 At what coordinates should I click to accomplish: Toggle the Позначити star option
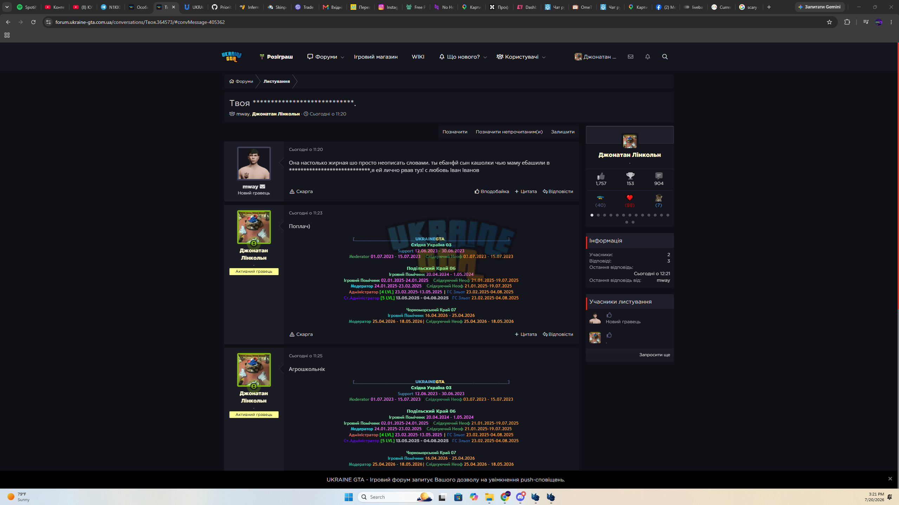(455, 132)
